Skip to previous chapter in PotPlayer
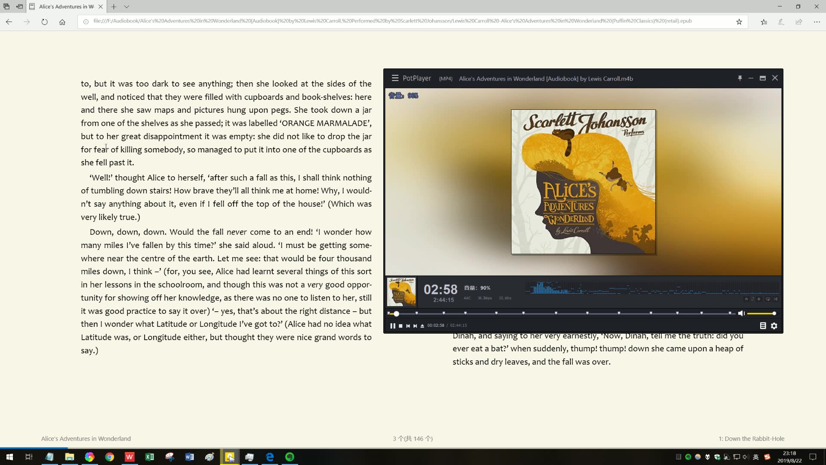 [408, 326]
